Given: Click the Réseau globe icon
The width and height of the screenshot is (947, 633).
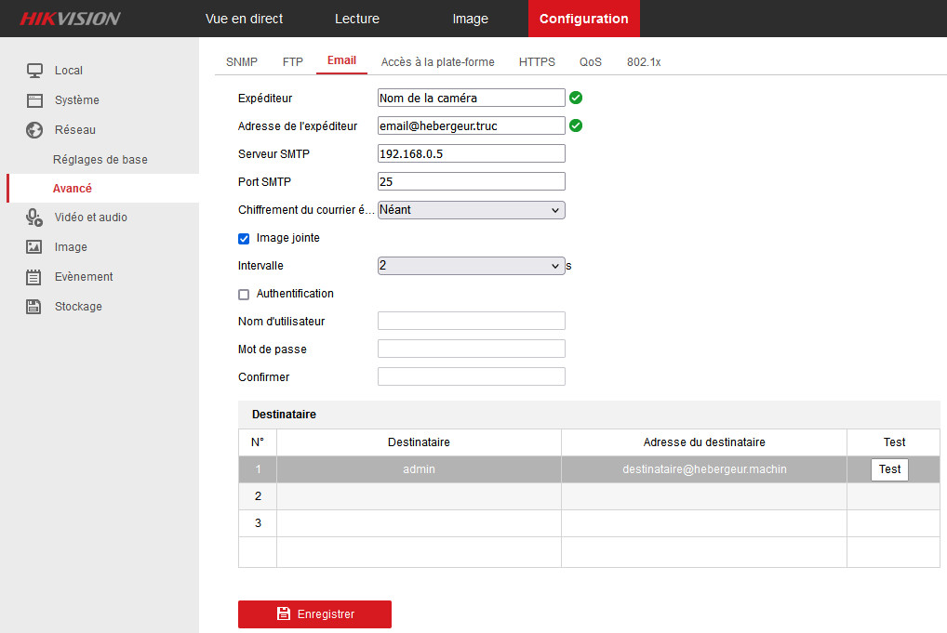Looking at the screenshot, I should point(34,130).
